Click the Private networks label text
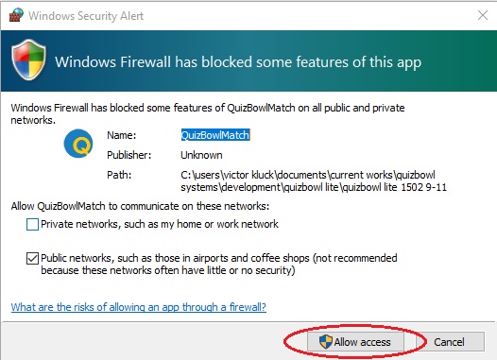This screenshot has width=497, height=360. tap(160, 224)
